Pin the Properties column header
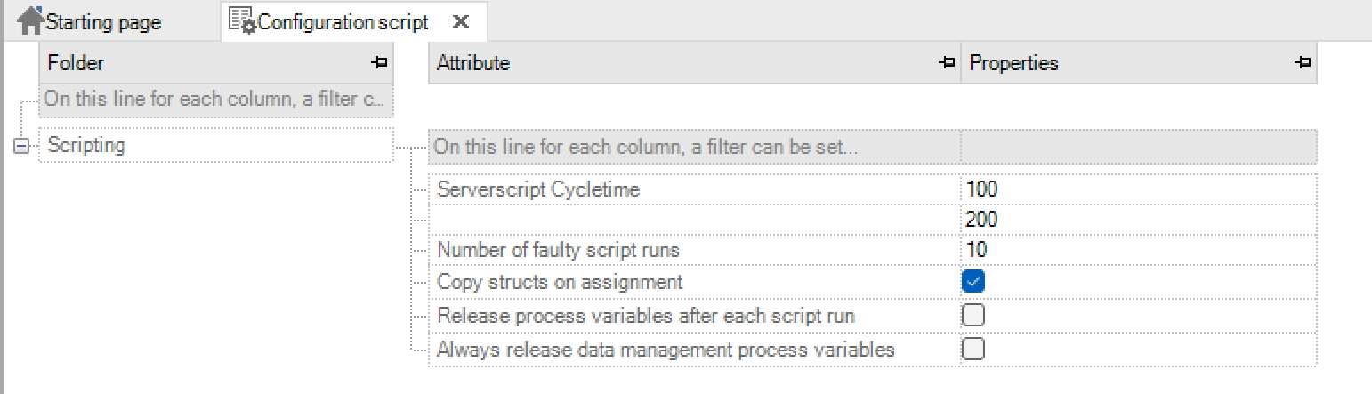Image resolution: width=1372 pixels, height=394 pixels. pyautogui.click(x=1303, y=63)
